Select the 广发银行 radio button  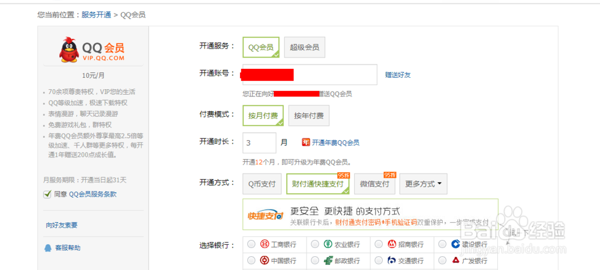tap(442, 260)
